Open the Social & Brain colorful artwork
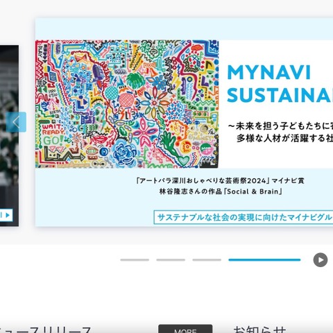Viewport: 333px width, 333px height. click(x=127, y=104)
